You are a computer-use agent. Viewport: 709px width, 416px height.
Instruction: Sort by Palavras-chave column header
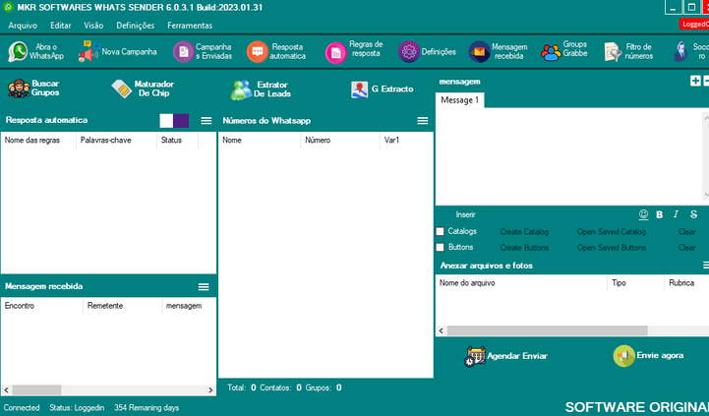117,141
